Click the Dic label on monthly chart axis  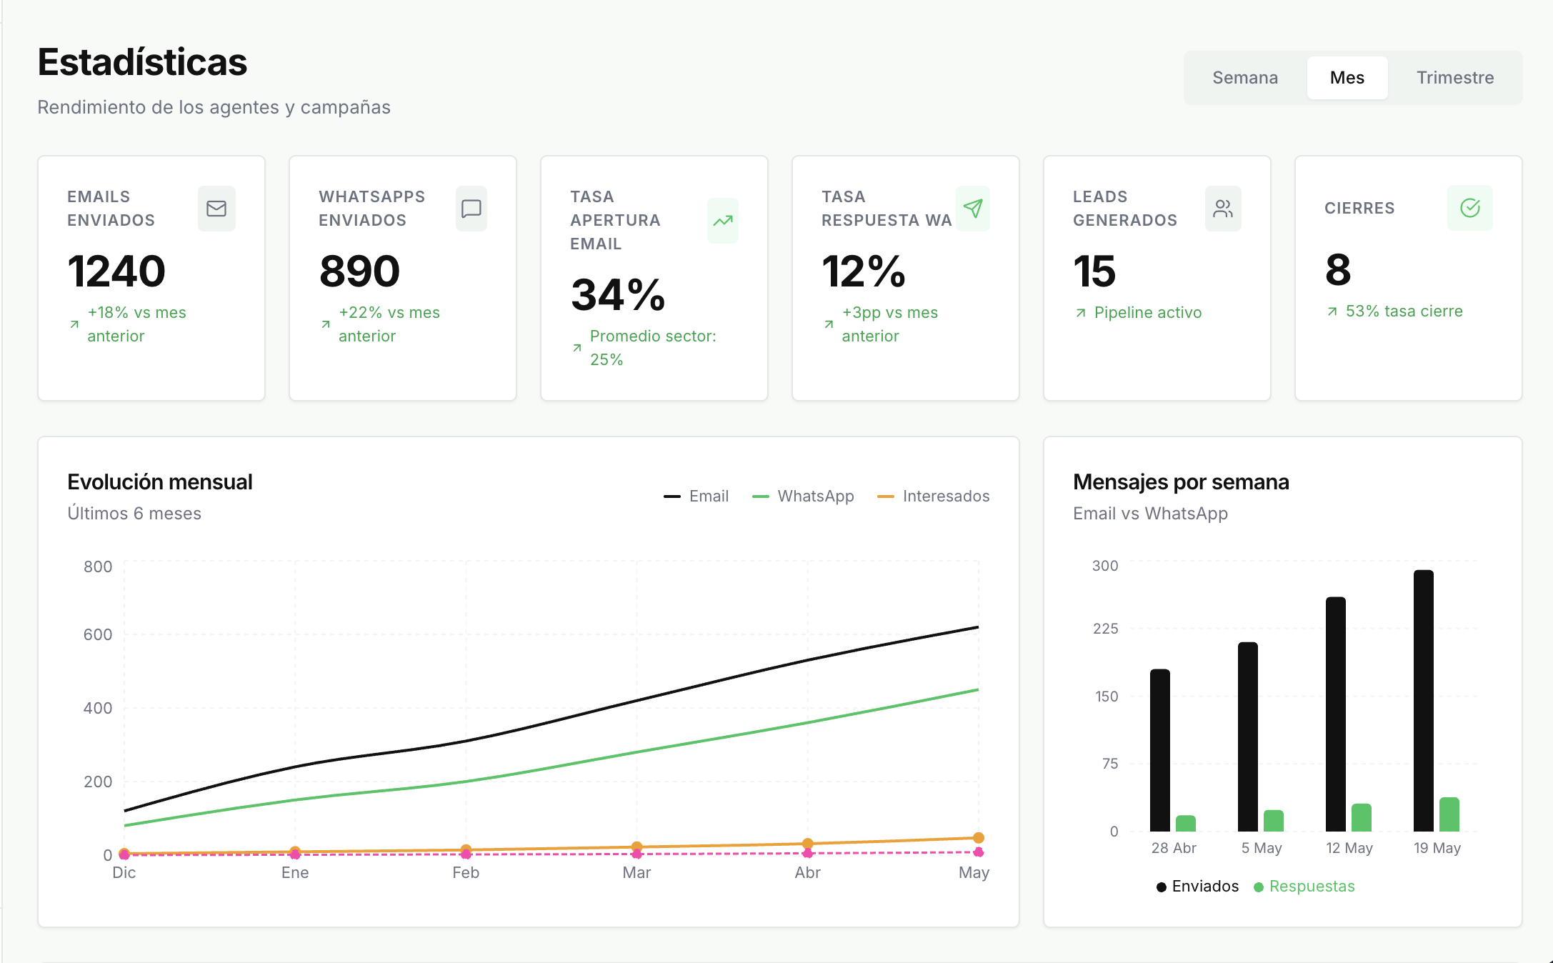(x=124, y=873)
